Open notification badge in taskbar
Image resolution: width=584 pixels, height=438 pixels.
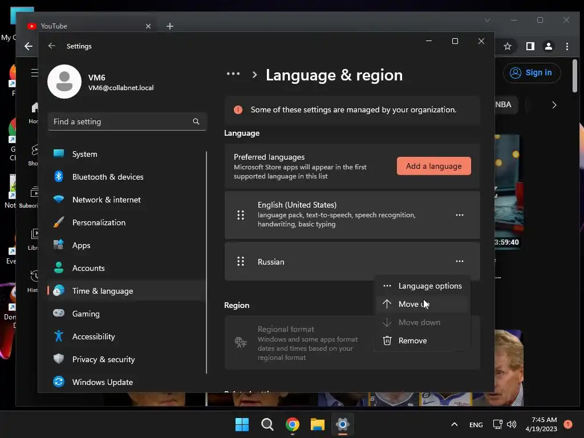point(568,424)
